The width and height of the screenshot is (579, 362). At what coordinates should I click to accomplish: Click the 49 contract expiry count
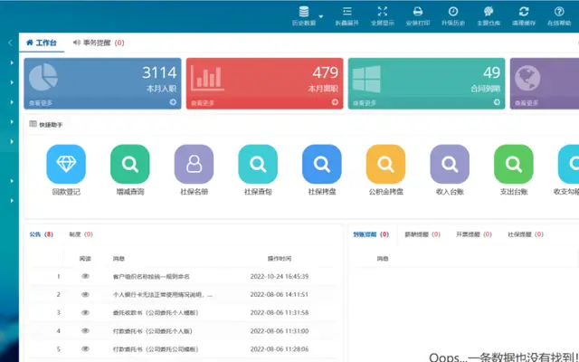click(491, 72)
